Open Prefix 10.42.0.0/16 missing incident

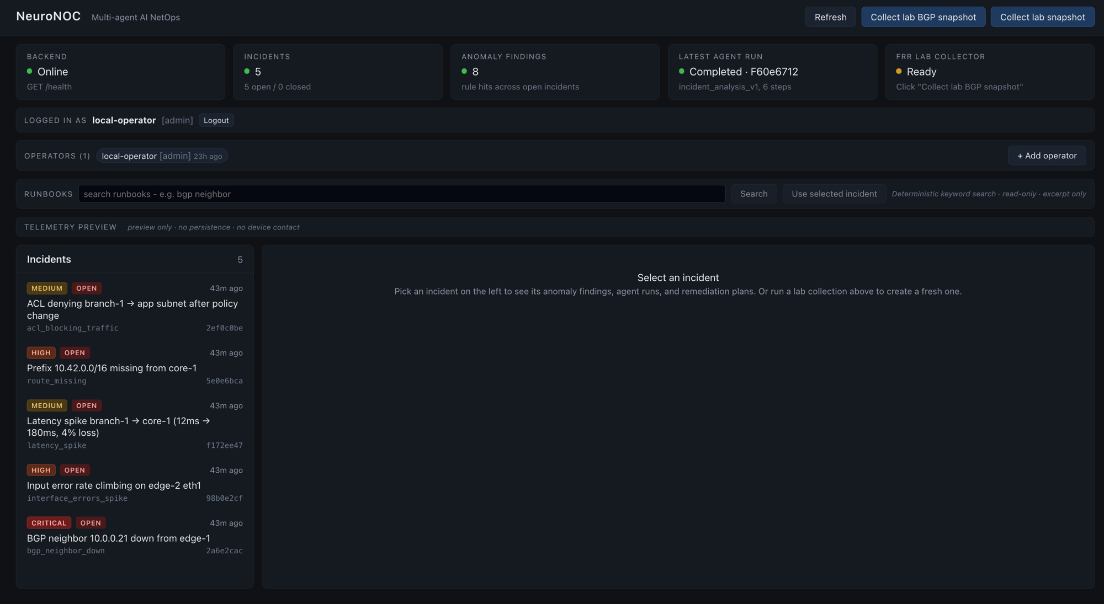point(135,367)
